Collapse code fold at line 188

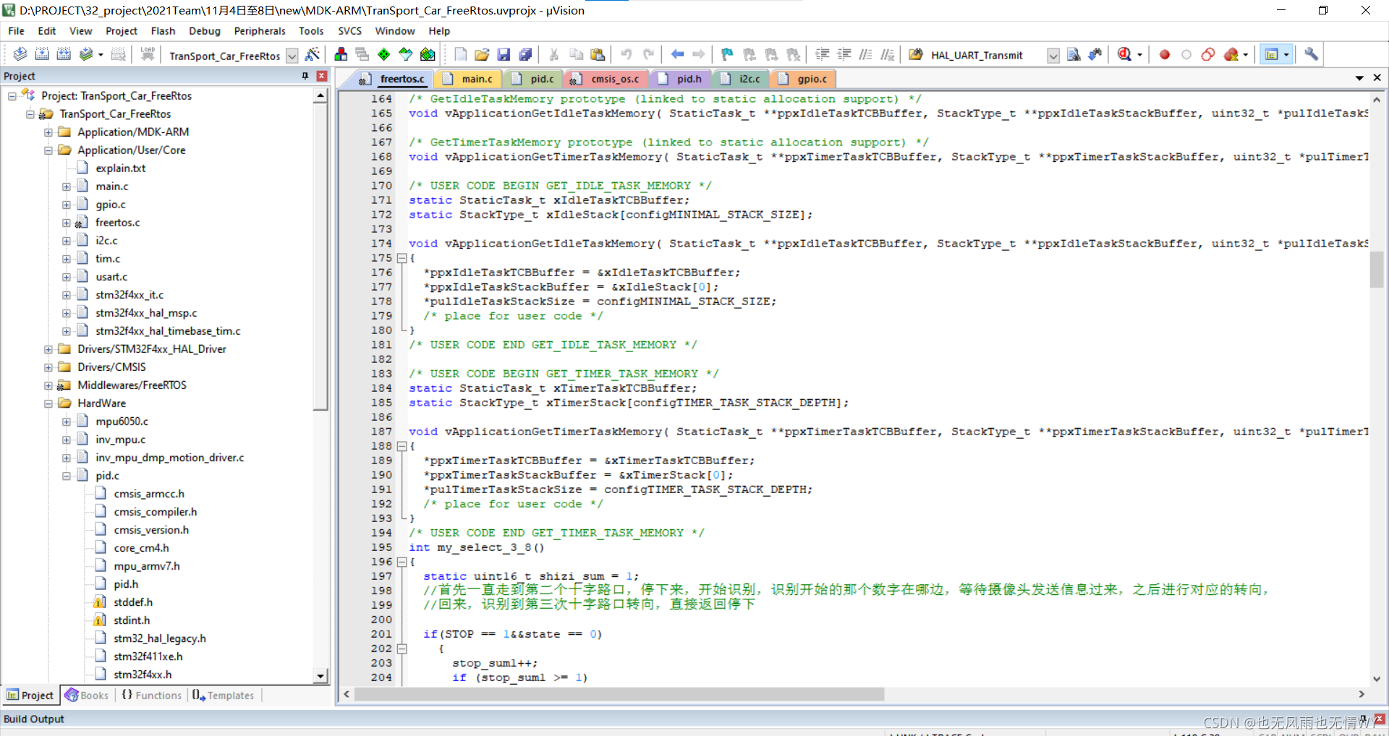click(402, 446)
